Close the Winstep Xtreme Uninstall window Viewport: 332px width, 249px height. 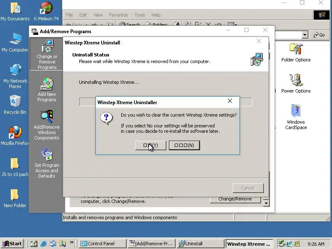pos(259,41)
